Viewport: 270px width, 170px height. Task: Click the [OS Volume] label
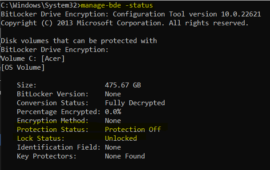(23, 67)
